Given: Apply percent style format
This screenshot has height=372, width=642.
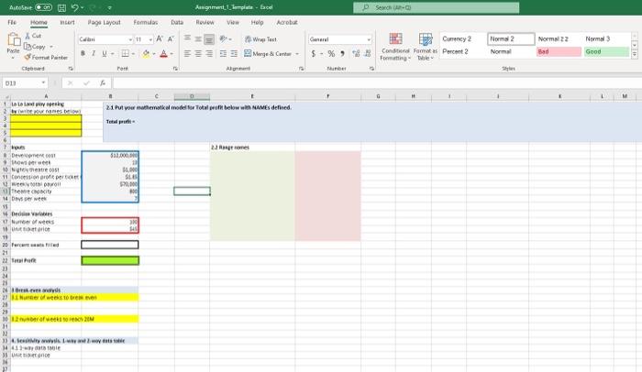Looking at the screenshot, I should (x=331, y=54).
